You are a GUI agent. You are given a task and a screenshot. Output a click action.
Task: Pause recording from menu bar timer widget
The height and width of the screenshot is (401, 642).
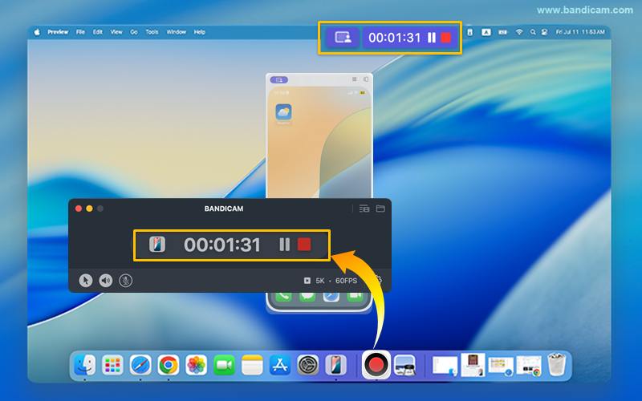(x=432, y=38)
